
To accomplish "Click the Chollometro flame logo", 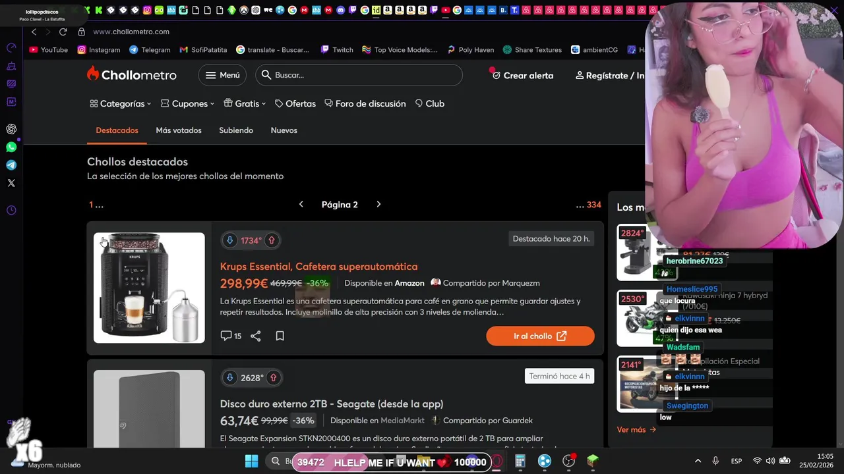I will pos(93,74).
